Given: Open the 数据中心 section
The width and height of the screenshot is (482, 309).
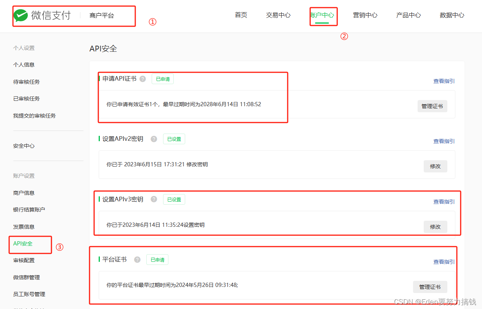Looking at the screenshot, I should (x=452, y=15).
